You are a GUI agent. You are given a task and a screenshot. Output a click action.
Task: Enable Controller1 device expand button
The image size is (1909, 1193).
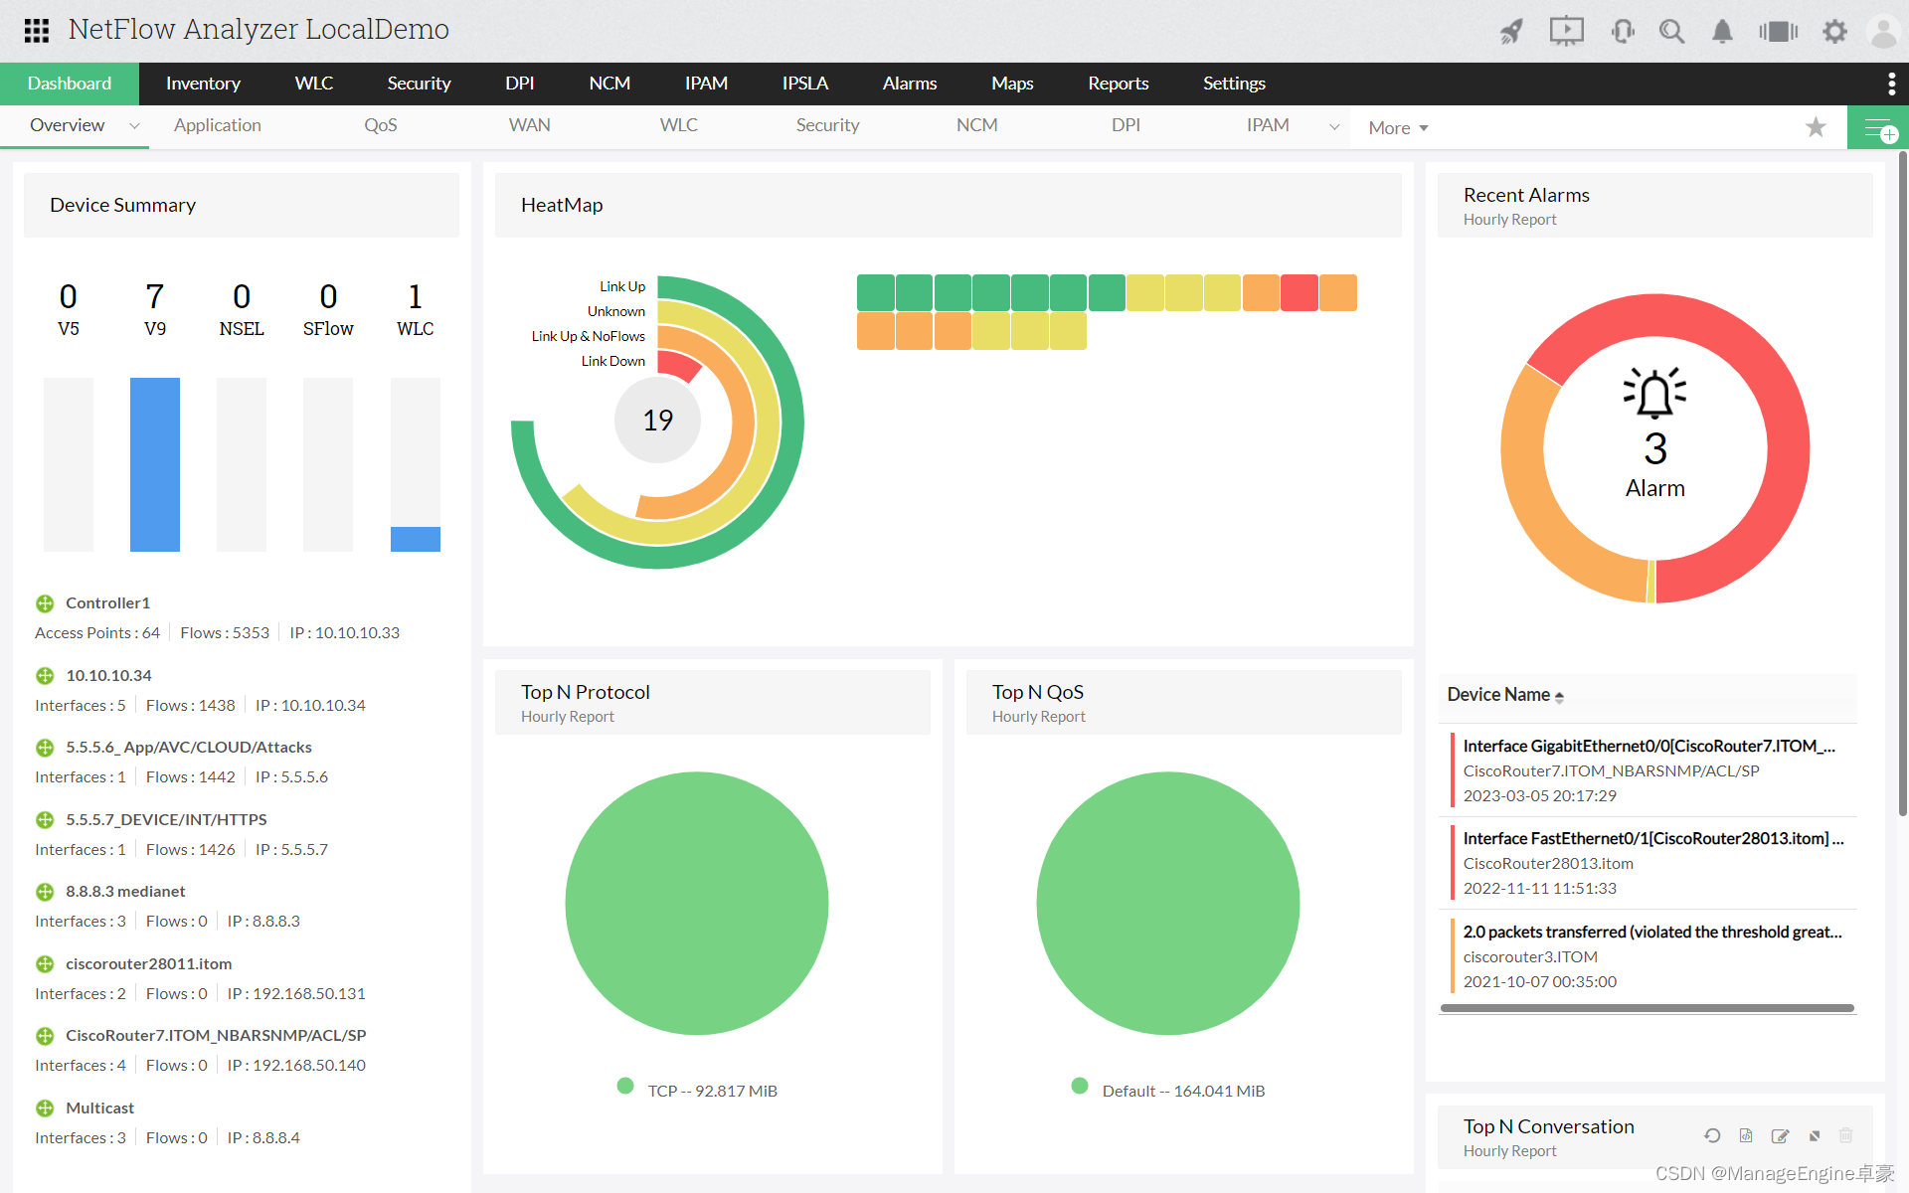pyautogui.click(x=44, y=602)
